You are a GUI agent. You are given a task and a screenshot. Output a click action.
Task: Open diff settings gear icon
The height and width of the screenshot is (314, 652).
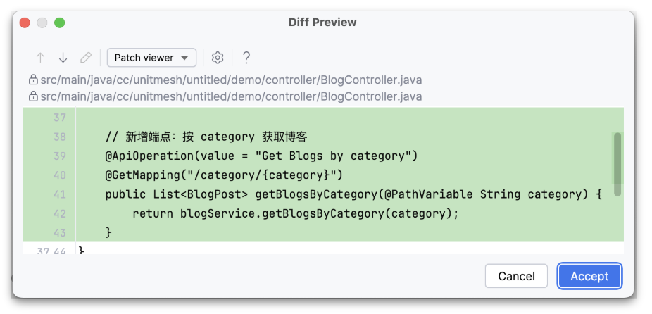pyautogui.click(x=218, y=58)
